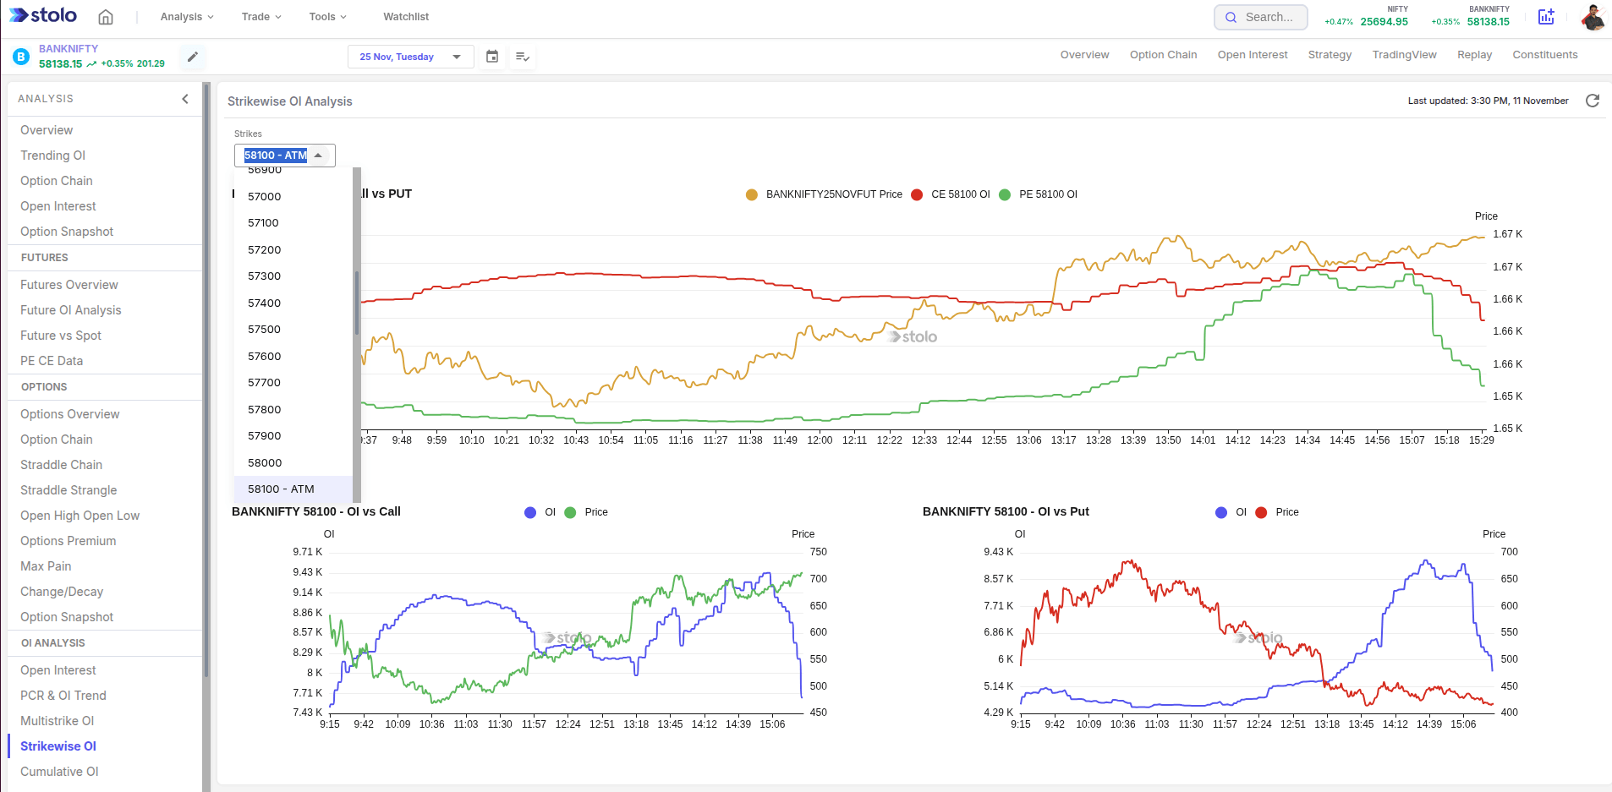
Task: Open the chart creation icon in the top bar
Action: point(1546,16)
